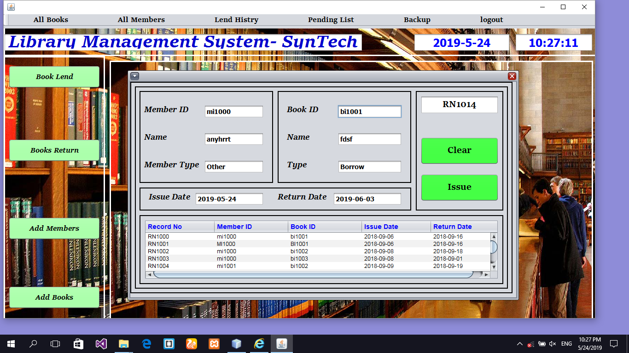
Task: Open the Backup menu
Action: 417,20
